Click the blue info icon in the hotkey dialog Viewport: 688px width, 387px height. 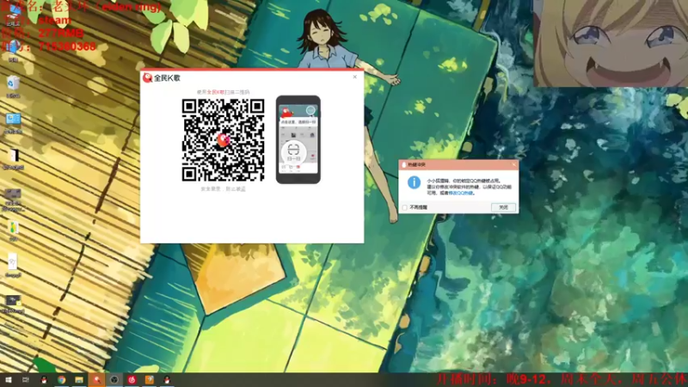point(414,182)
